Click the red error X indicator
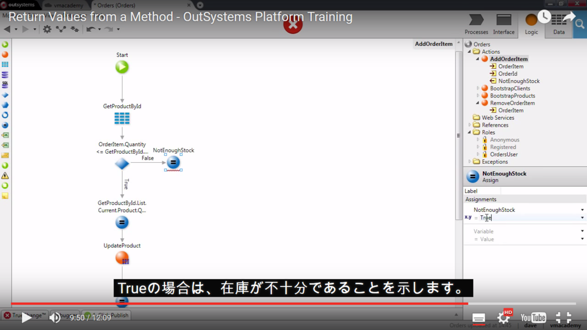This screenshot has width=587, height=330. pos(293,25)
